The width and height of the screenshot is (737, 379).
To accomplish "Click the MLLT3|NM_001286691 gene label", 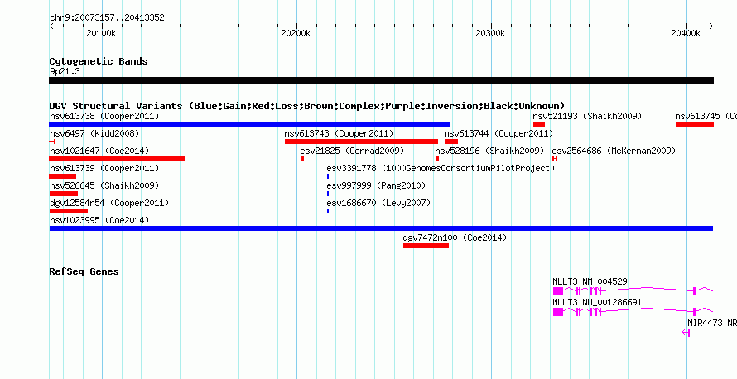I will coord(597,302).
